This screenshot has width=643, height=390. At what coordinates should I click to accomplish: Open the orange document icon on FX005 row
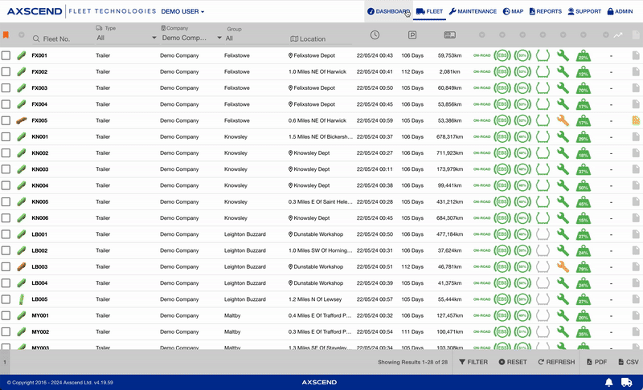(x=635, y=120)
